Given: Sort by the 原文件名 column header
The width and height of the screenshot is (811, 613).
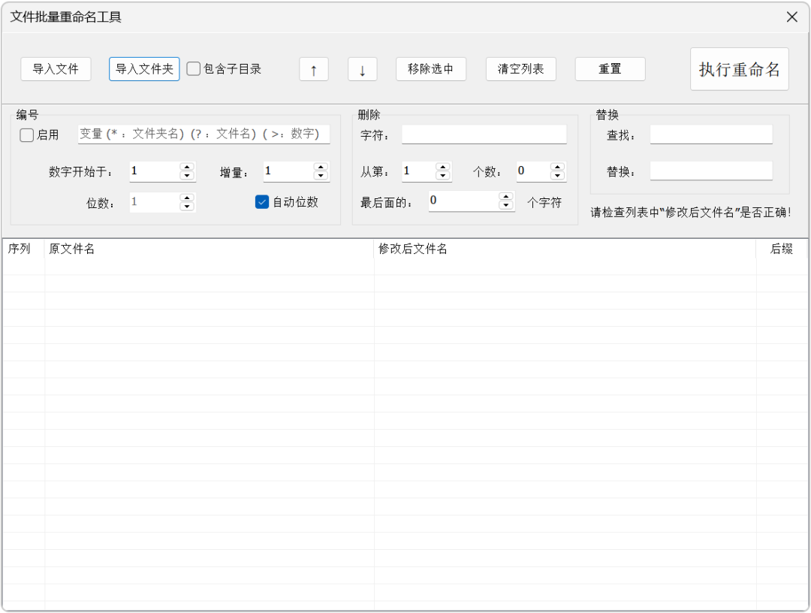Looking at the screenshot, I should (x=209, y=249).
